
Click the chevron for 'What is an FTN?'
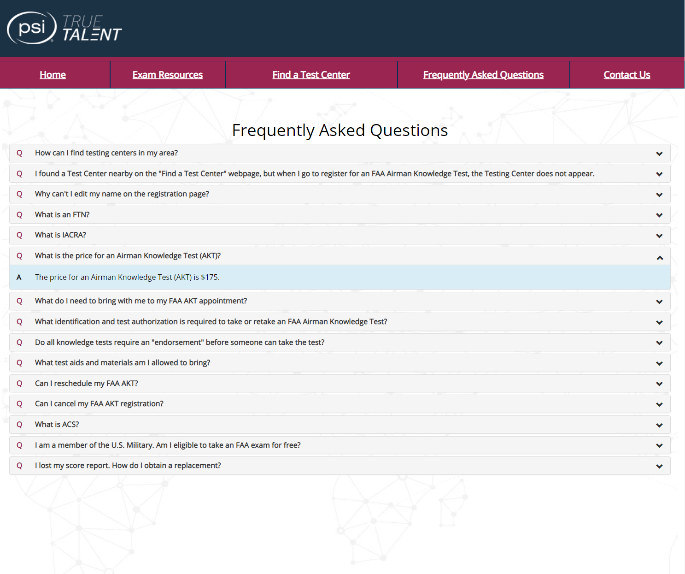coord(659,215)
